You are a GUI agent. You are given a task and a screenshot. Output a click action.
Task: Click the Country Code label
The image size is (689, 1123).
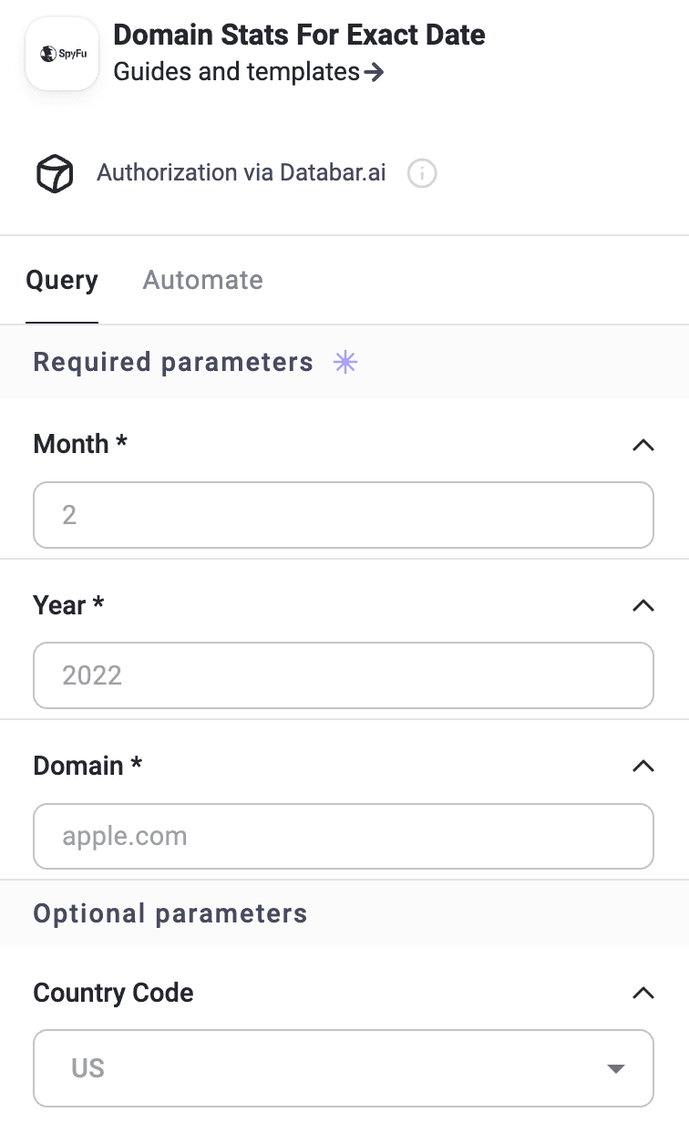(113, 993)
